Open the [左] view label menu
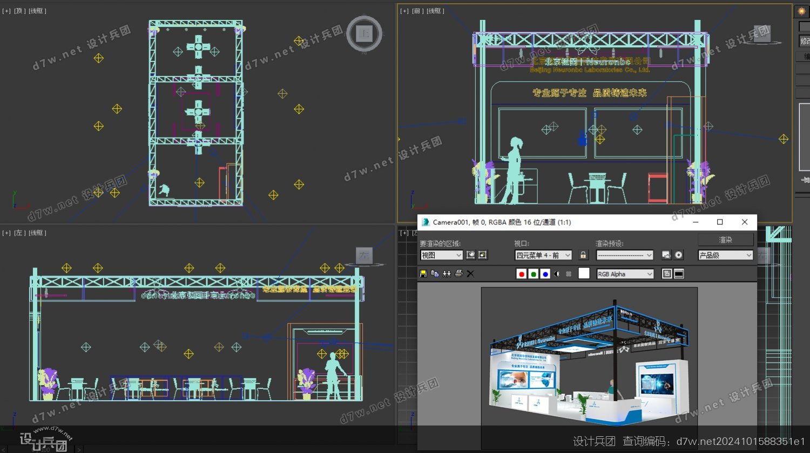 click(x=19, y=233)
